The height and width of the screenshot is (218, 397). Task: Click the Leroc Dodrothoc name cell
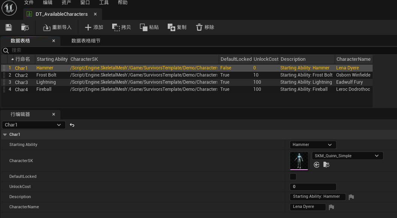coord(353,89)
